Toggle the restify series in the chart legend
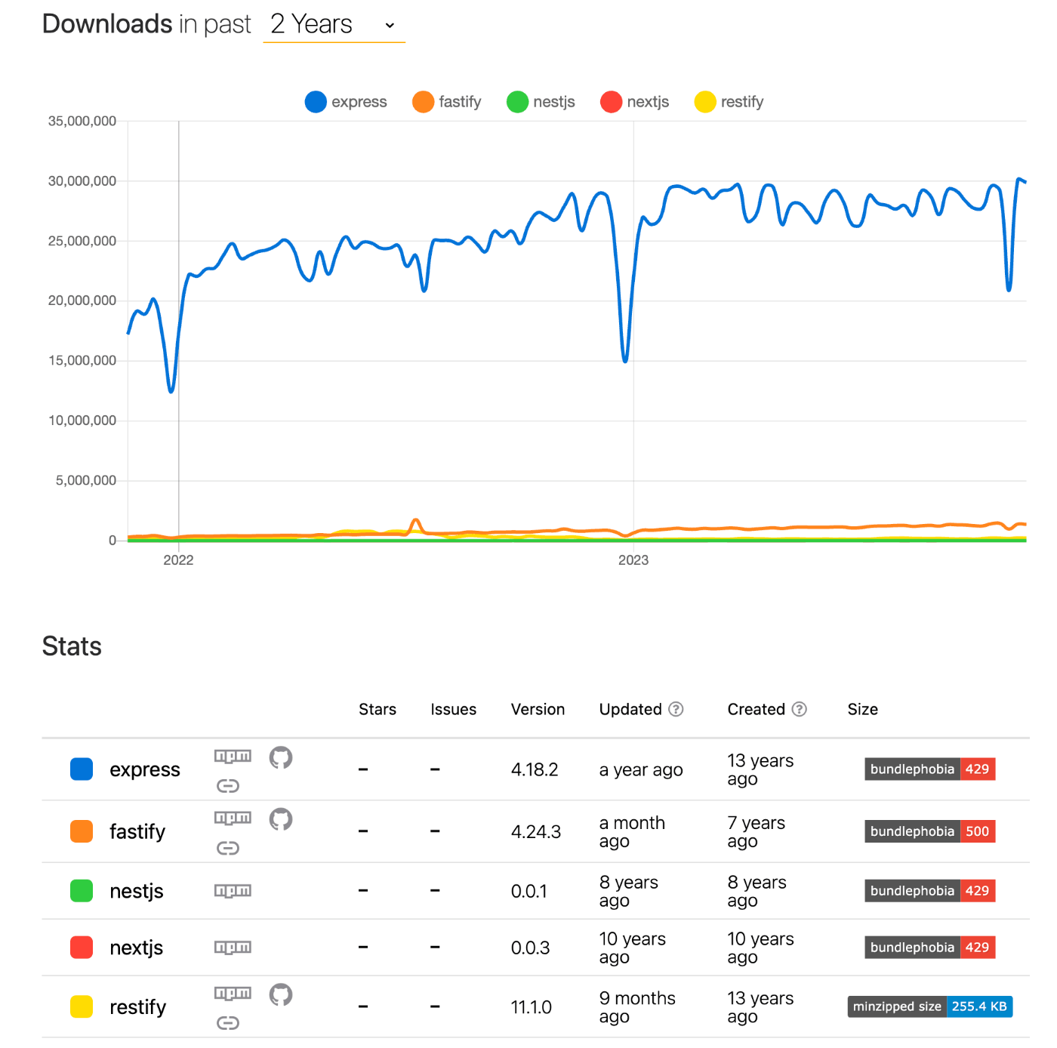The image size is (1057, 1048). click(729, 102)
